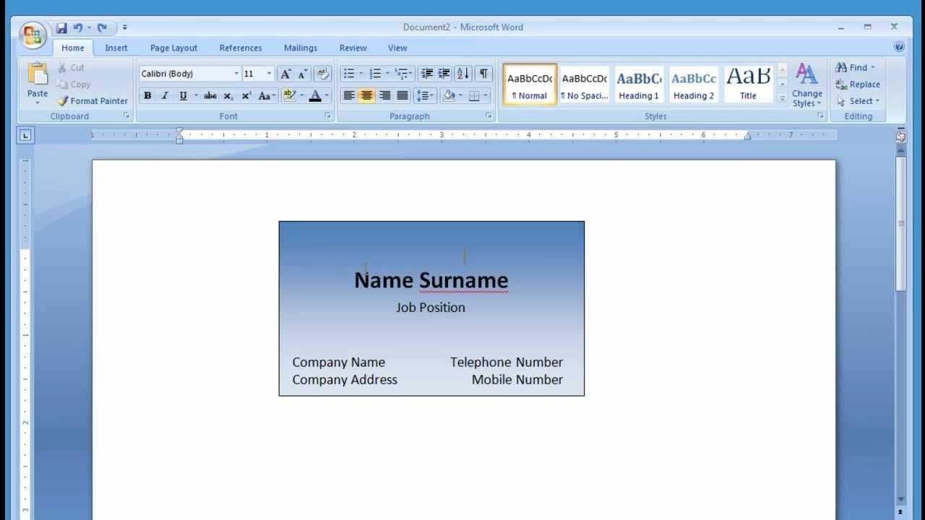The width and height of the screenshot is (925, 520).
Task: Click the Increase Indent icon
Action: tap(444, 74)
